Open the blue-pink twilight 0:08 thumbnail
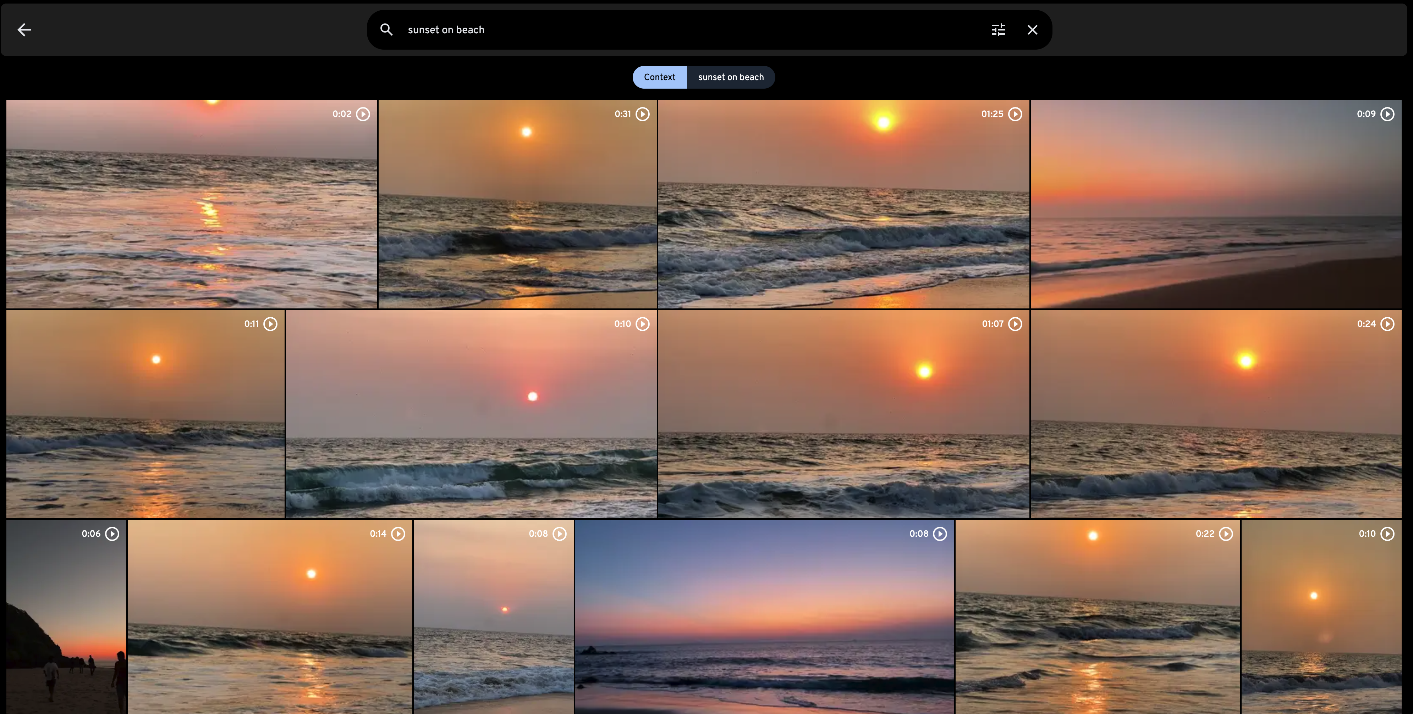1413x714 pixels. (x=765, y=617)
